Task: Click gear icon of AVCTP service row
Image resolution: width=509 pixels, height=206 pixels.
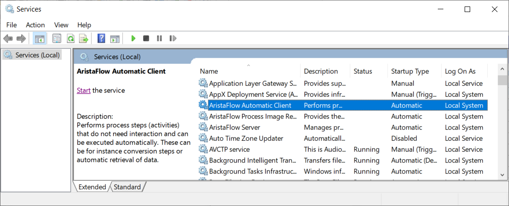Action: (203, 150)
